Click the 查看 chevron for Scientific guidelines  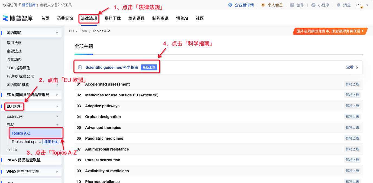[x=357, y=67]
